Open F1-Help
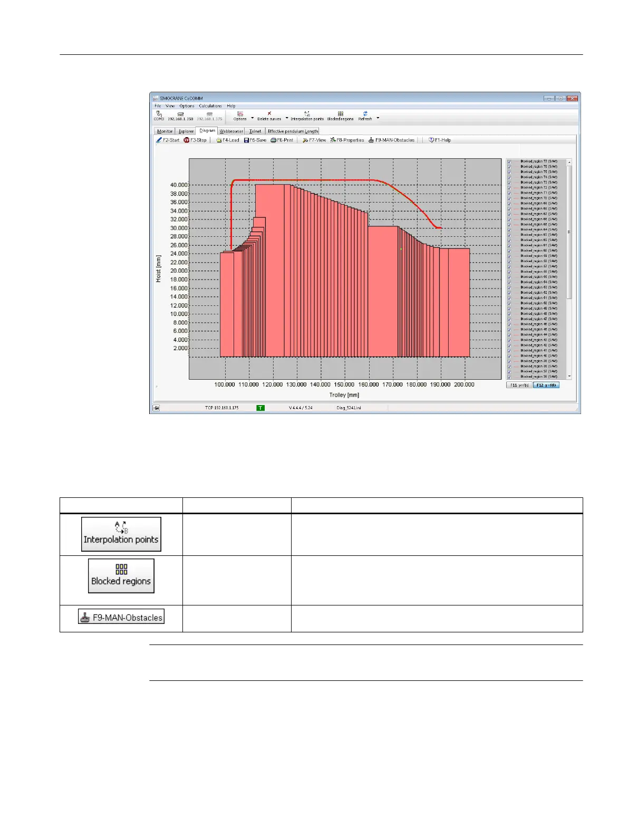628x837 pixels. click(x=440, y=140)
